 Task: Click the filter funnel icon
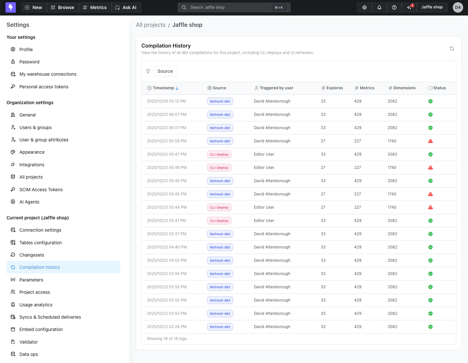click(x=148, y=71)
